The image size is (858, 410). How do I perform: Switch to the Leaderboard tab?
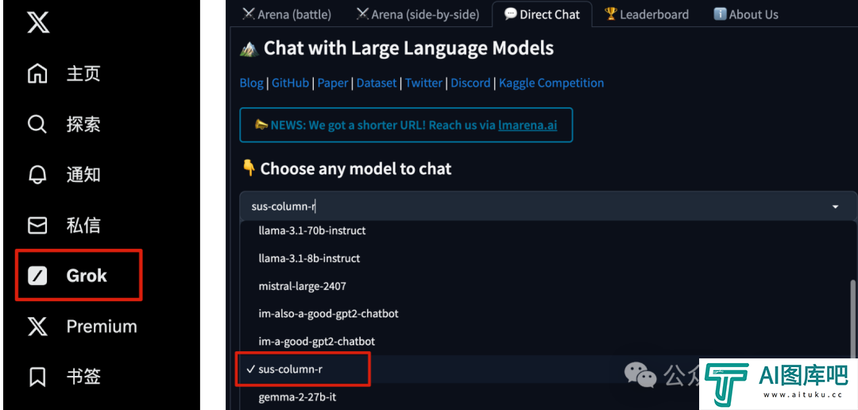point(646,14)
